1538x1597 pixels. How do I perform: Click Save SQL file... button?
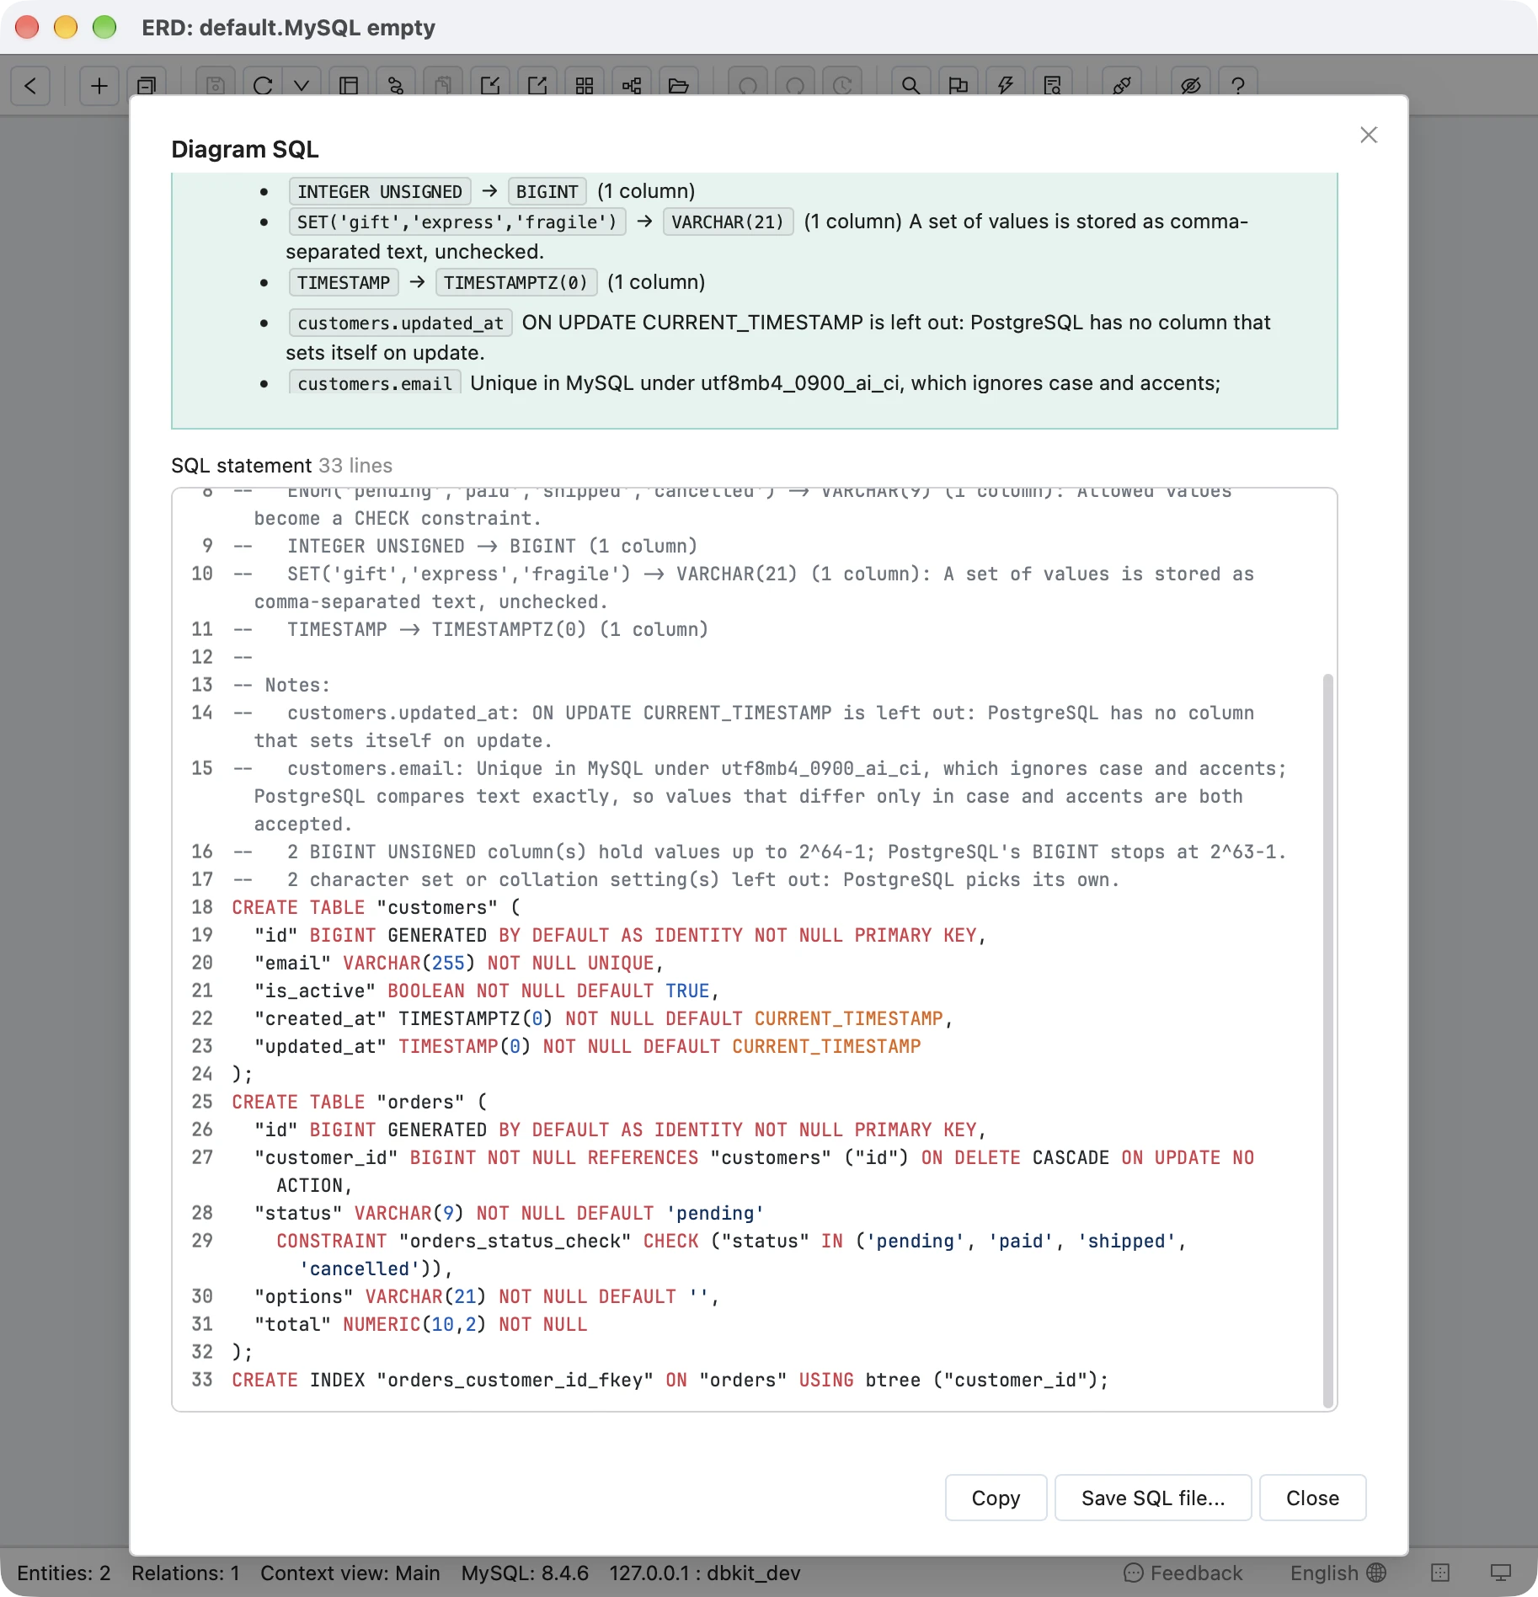(1153, 1498)
